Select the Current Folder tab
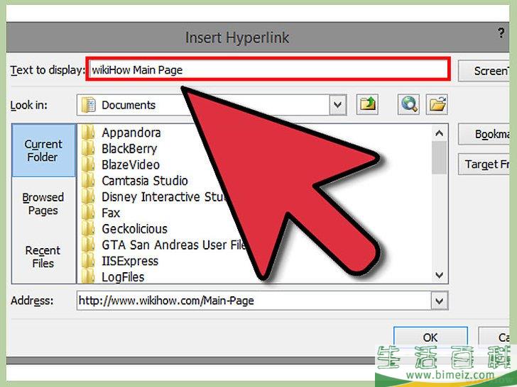This screenshot has width=517, height=387. (x=43, y=150)
